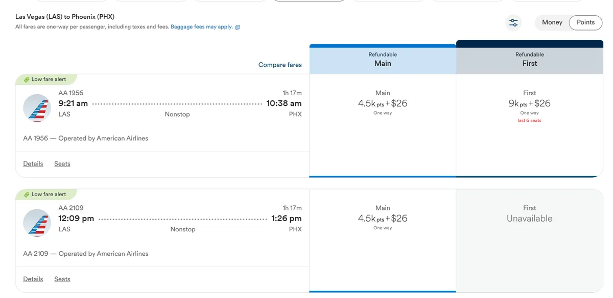Select the Refundable Main column header
The image size is (613, 298).
click(x=383, y=59)
